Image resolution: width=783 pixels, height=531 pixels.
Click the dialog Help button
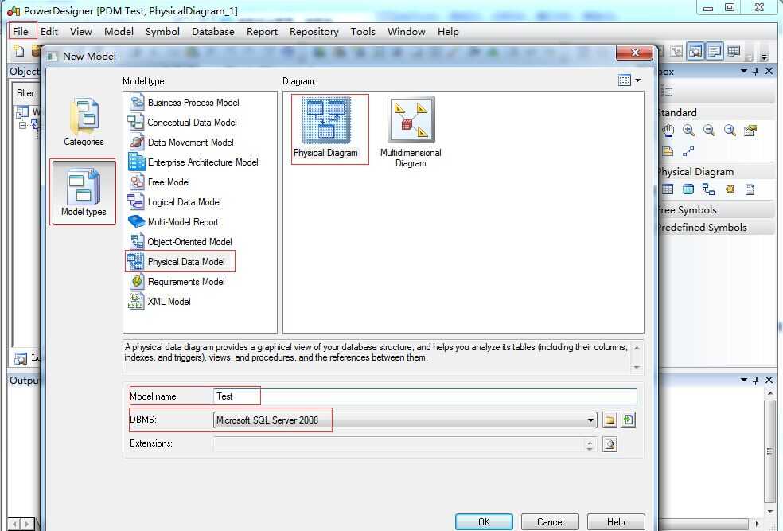click(616, 521)
